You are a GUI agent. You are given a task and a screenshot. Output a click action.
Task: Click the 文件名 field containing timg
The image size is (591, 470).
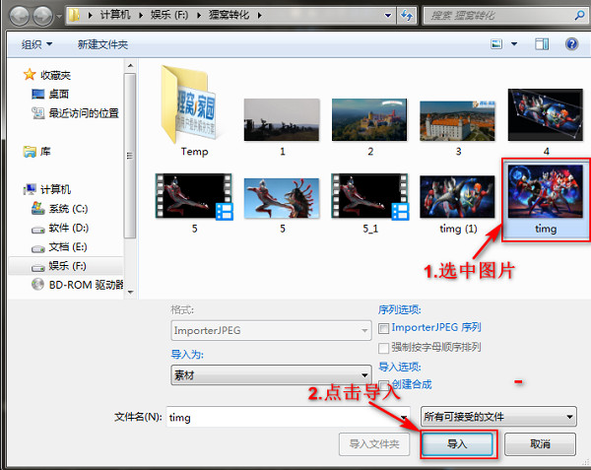283,417
